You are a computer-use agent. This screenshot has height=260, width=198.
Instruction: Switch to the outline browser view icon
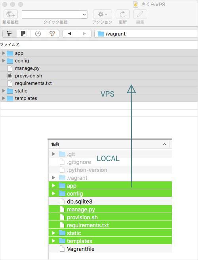pyautogui.click(x=10, y=34)
